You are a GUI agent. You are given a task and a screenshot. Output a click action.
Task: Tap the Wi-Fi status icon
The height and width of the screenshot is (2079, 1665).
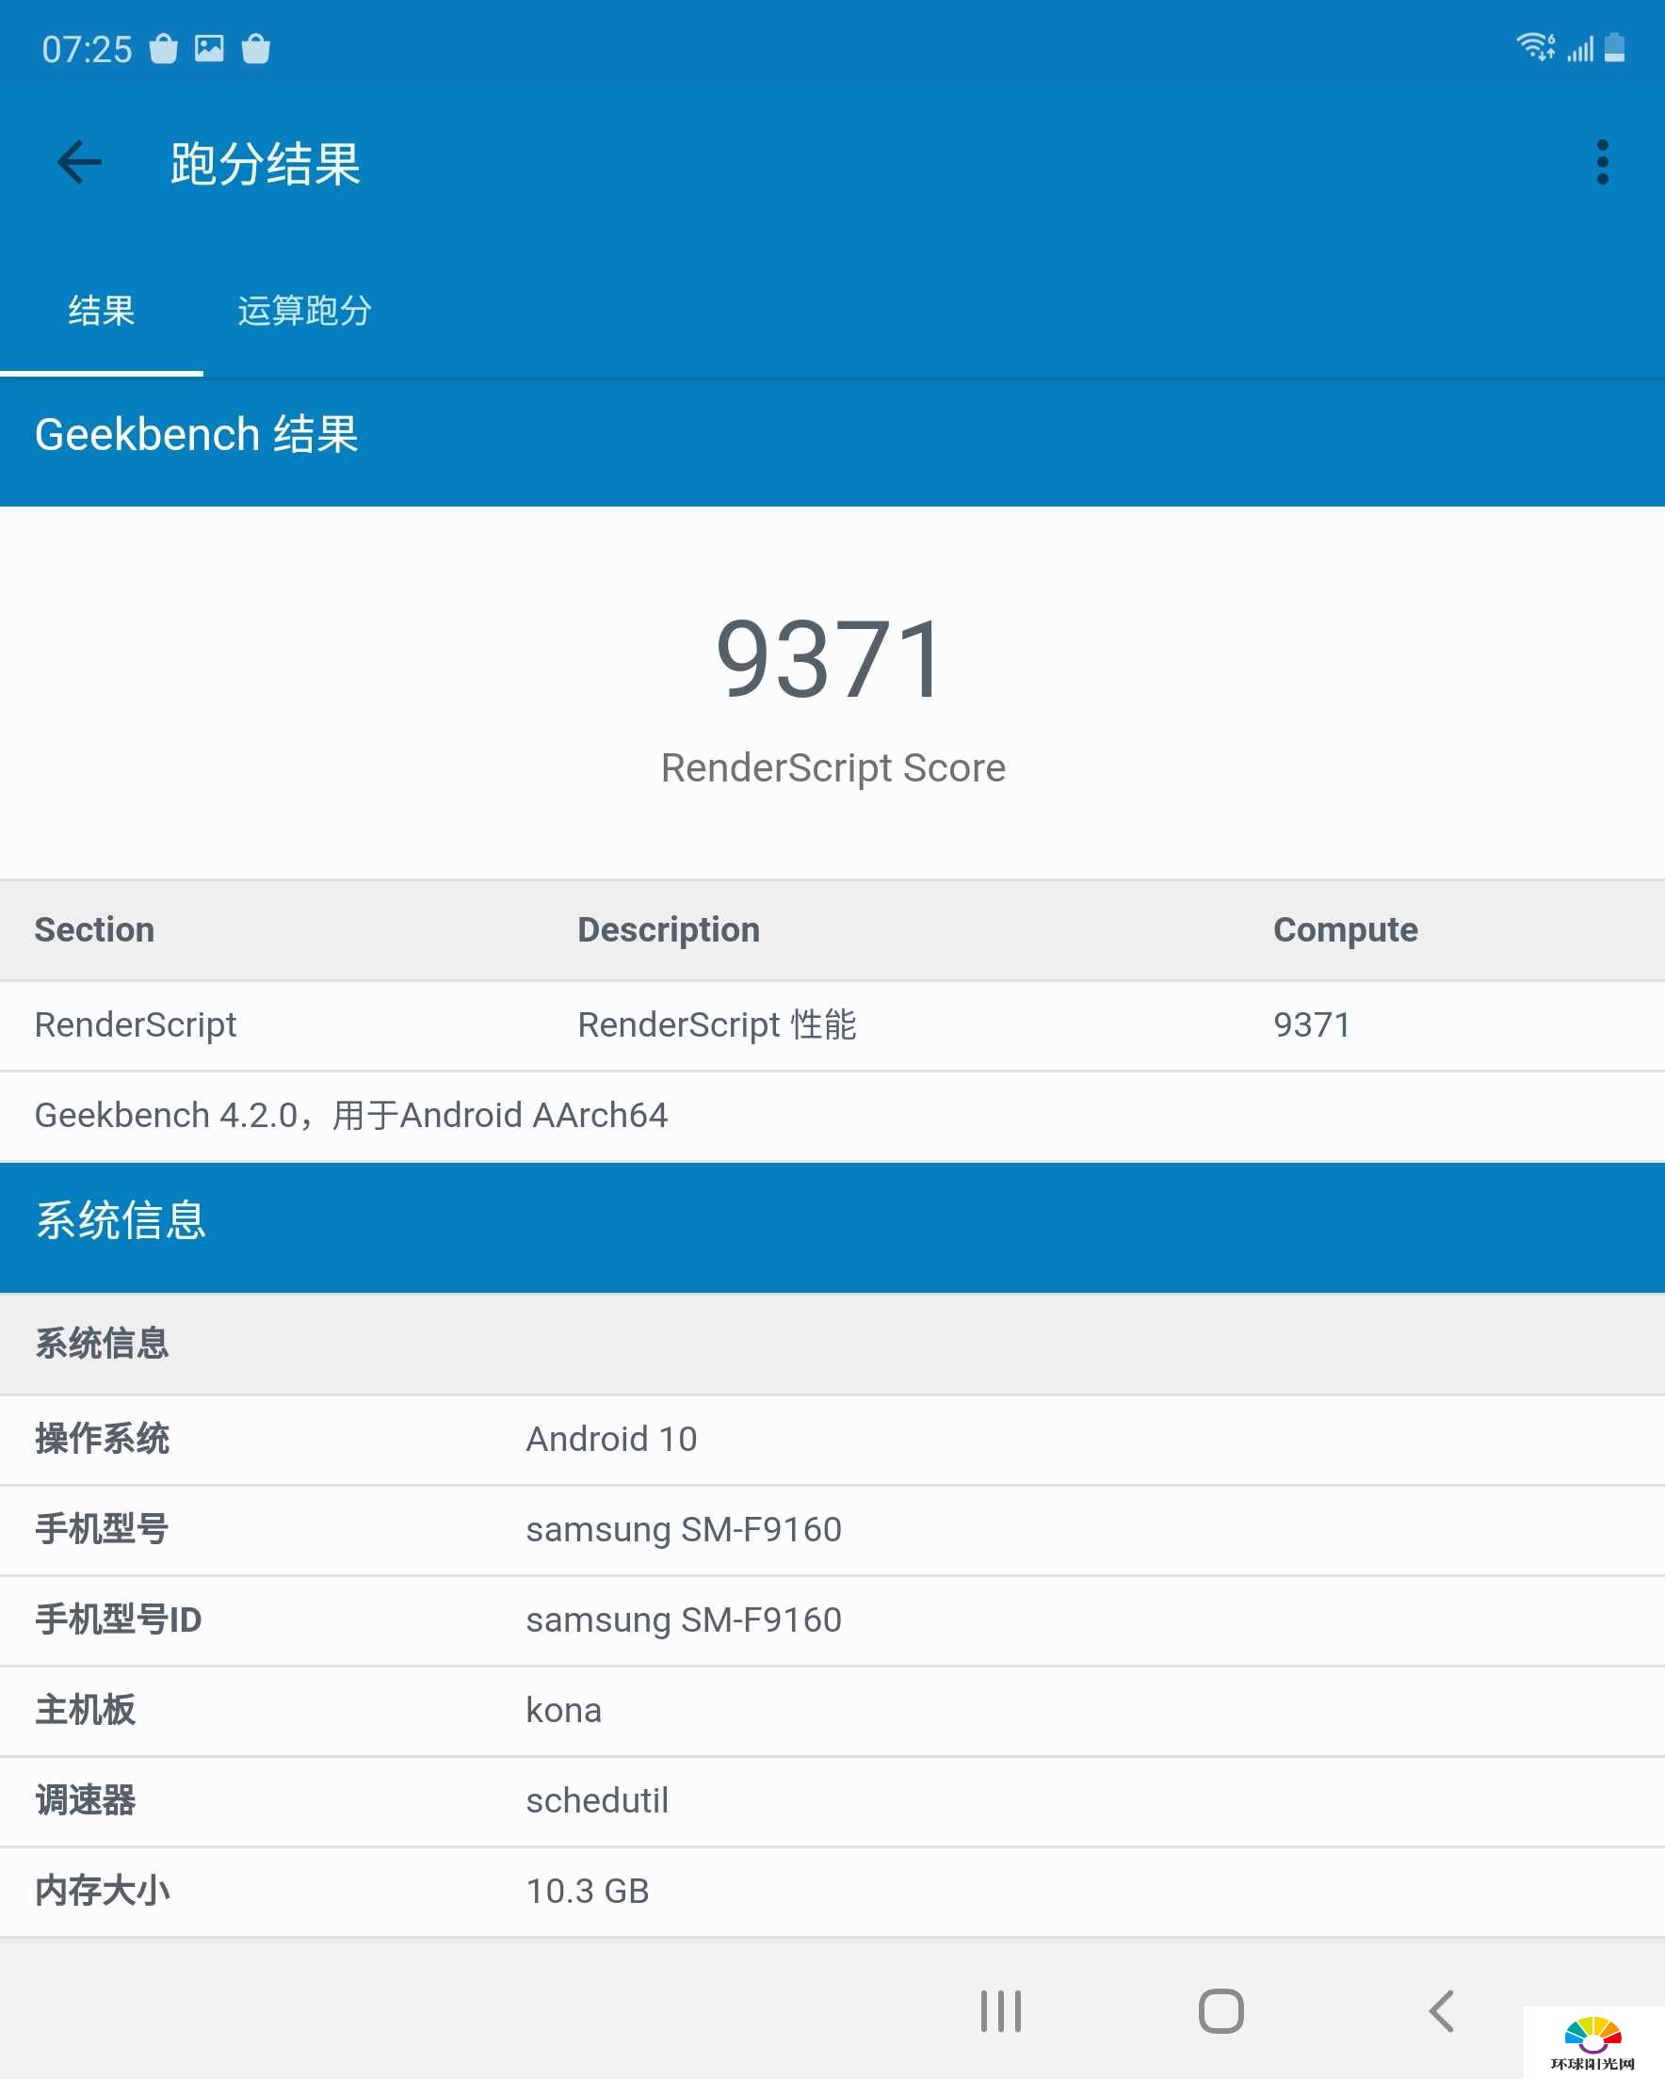click(1535, 46)
